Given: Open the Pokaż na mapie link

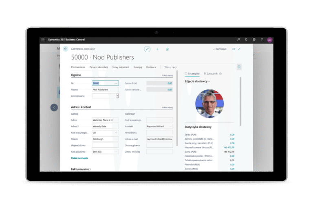Looking at the screenshot, I should click(x=79, y=158).
